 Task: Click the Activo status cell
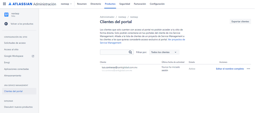192,69
